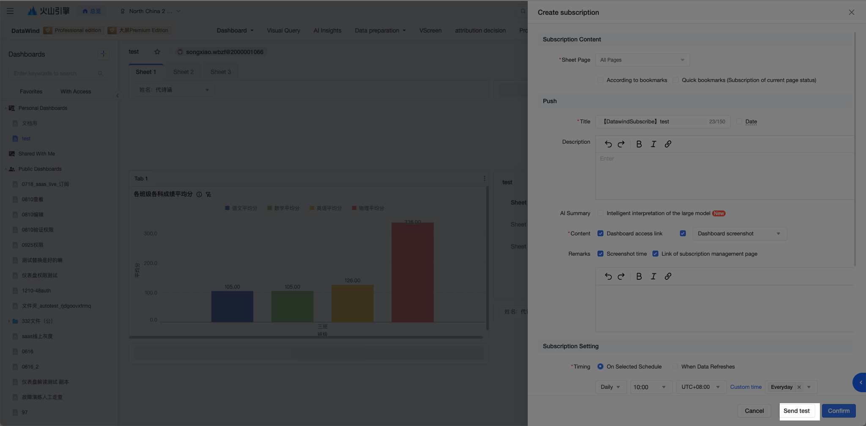
Task: Click the redo icon in Description editor
Action: pyautogui.click(x=621, y=144)
